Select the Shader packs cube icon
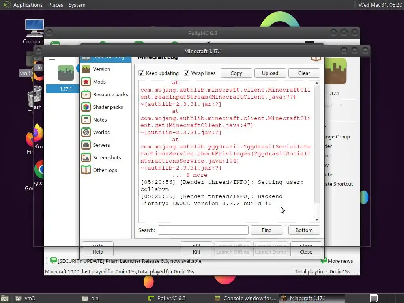The height and width of the screenshot is (303, 404). 86,107
